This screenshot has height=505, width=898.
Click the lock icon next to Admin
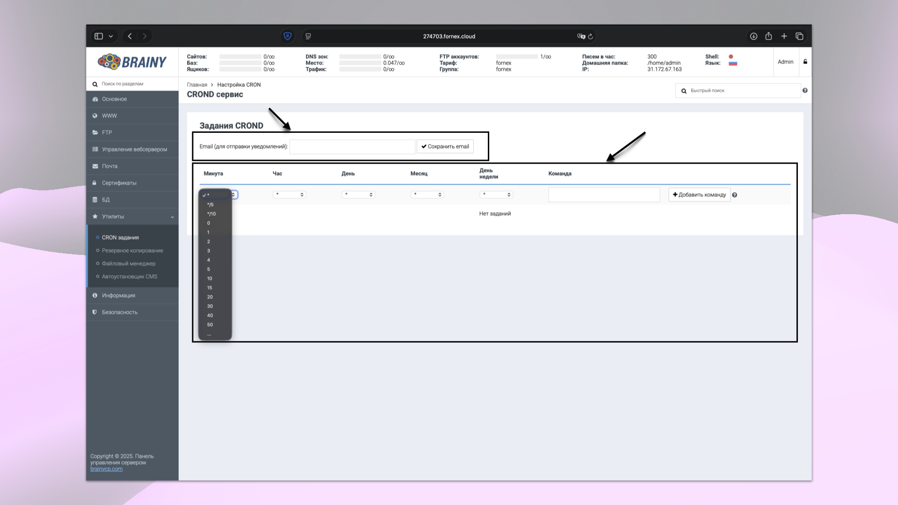[x=805, y=62]
